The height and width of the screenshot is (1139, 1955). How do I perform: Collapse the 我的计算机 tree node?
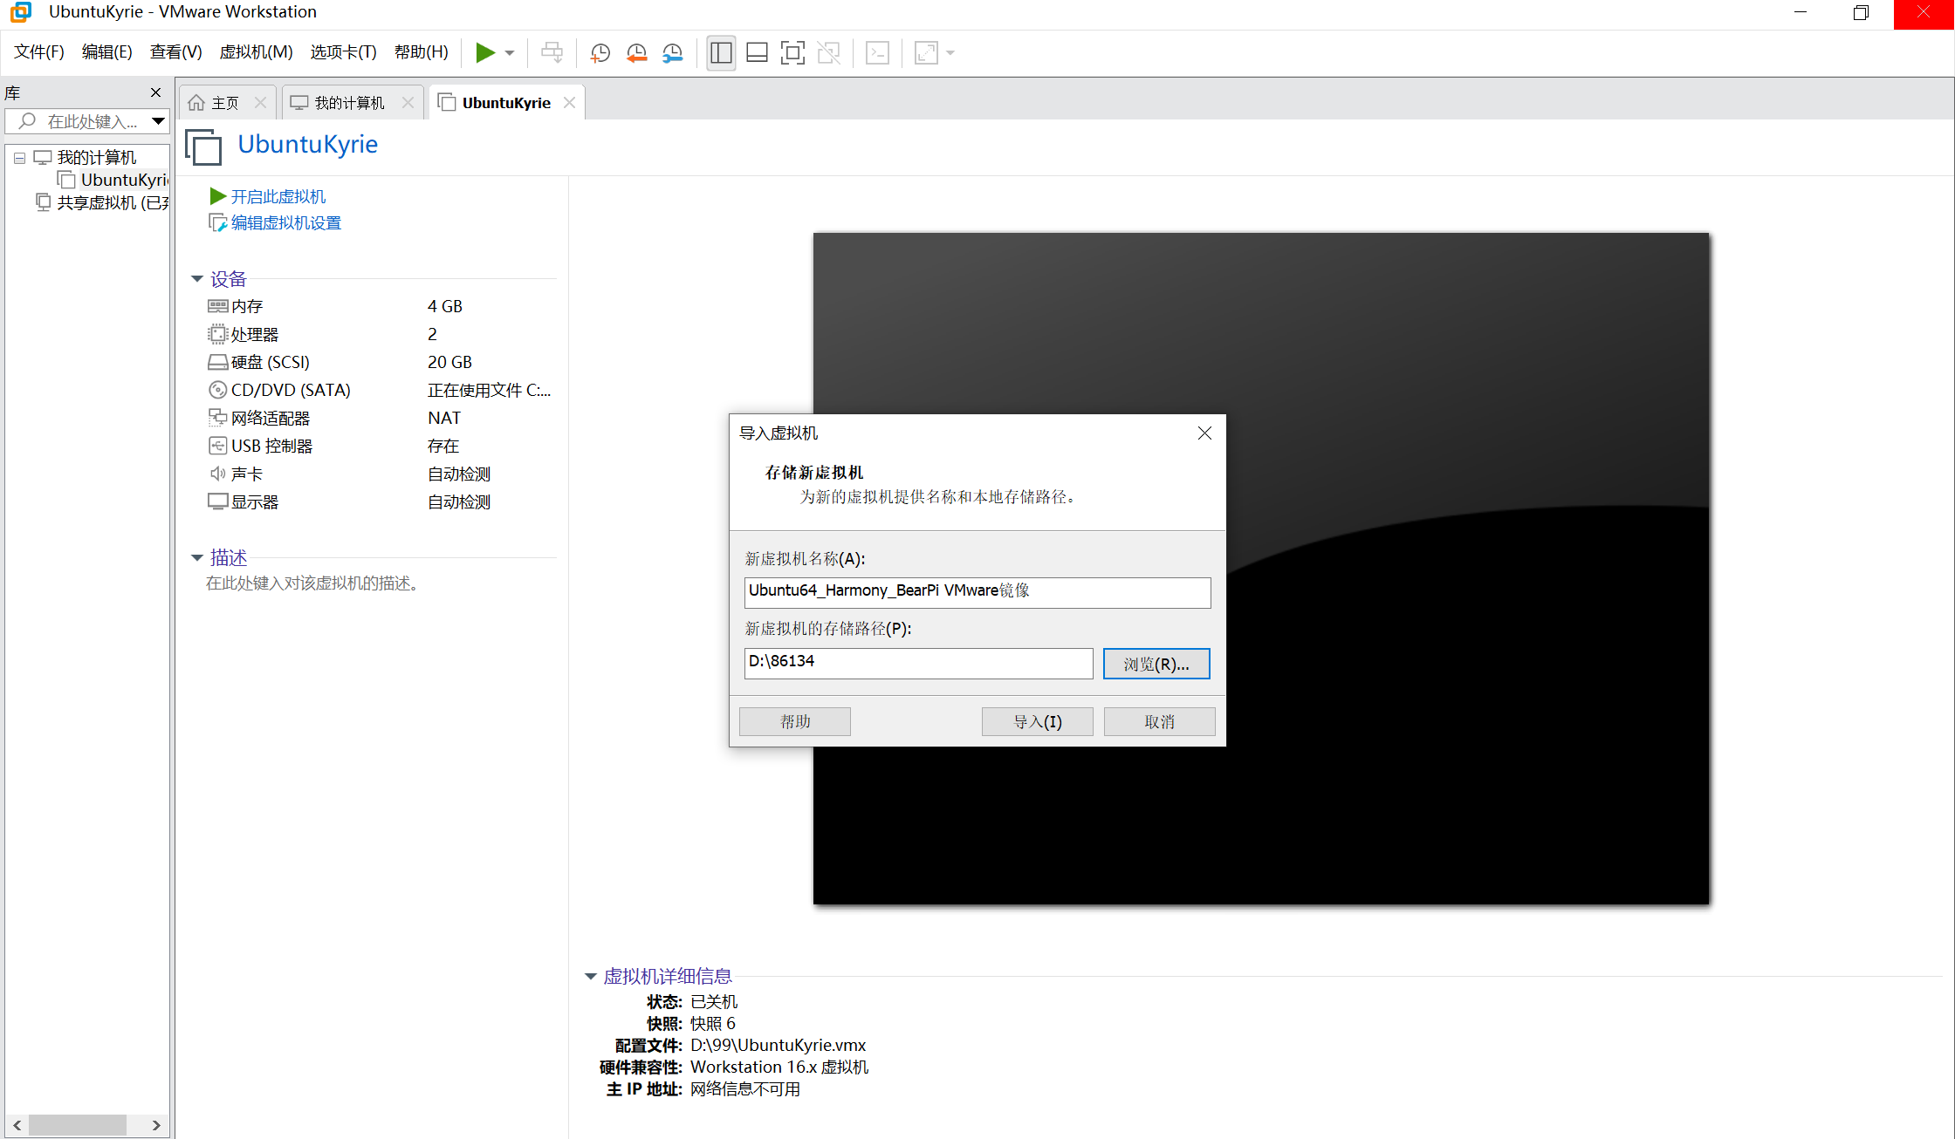pyautogui.click(x=19, y=158)
